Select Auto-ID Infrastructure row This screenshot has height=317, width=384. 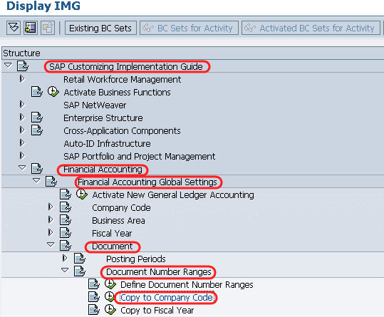[x=107, y=144]
